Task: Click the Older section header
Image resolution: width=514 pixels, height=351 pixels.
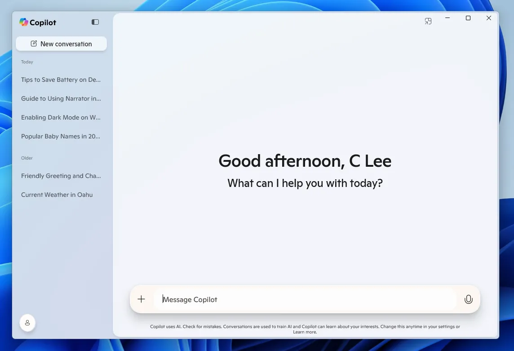Action: [27, 158]
